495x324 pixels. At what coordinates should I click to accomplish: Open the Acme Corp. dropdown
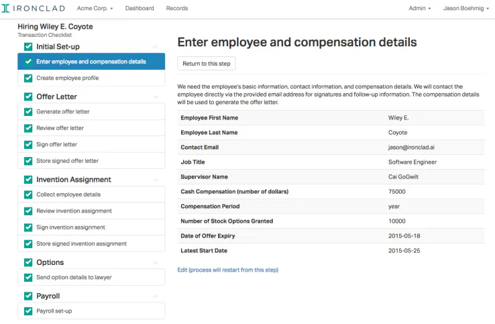95,8
